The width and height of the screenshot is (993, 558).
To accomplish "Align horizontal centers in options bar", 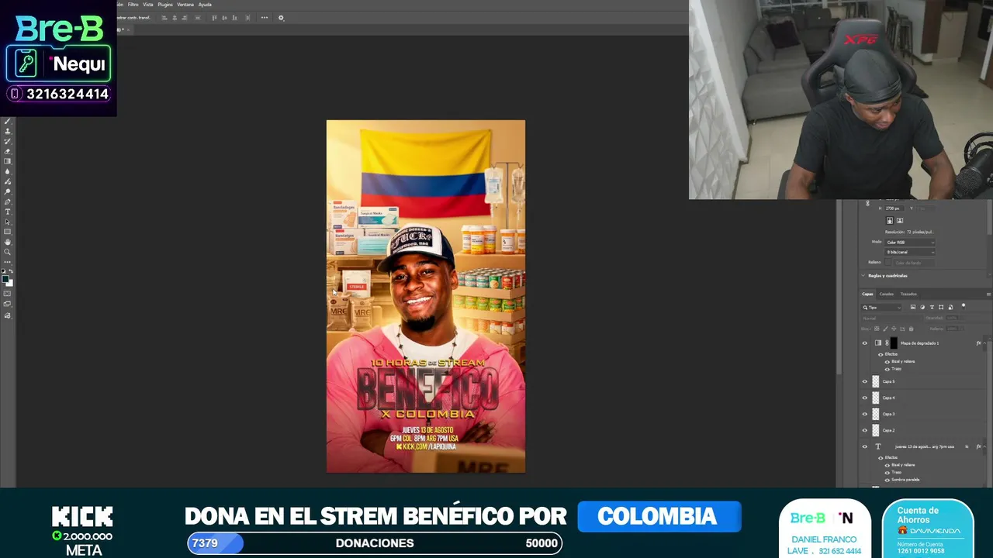I will [175, 18].
